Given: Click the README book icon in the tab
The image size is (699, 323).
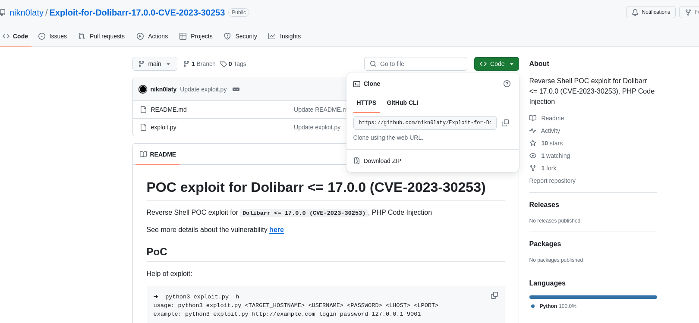Looking at the screenshot, I should point(143,154).
